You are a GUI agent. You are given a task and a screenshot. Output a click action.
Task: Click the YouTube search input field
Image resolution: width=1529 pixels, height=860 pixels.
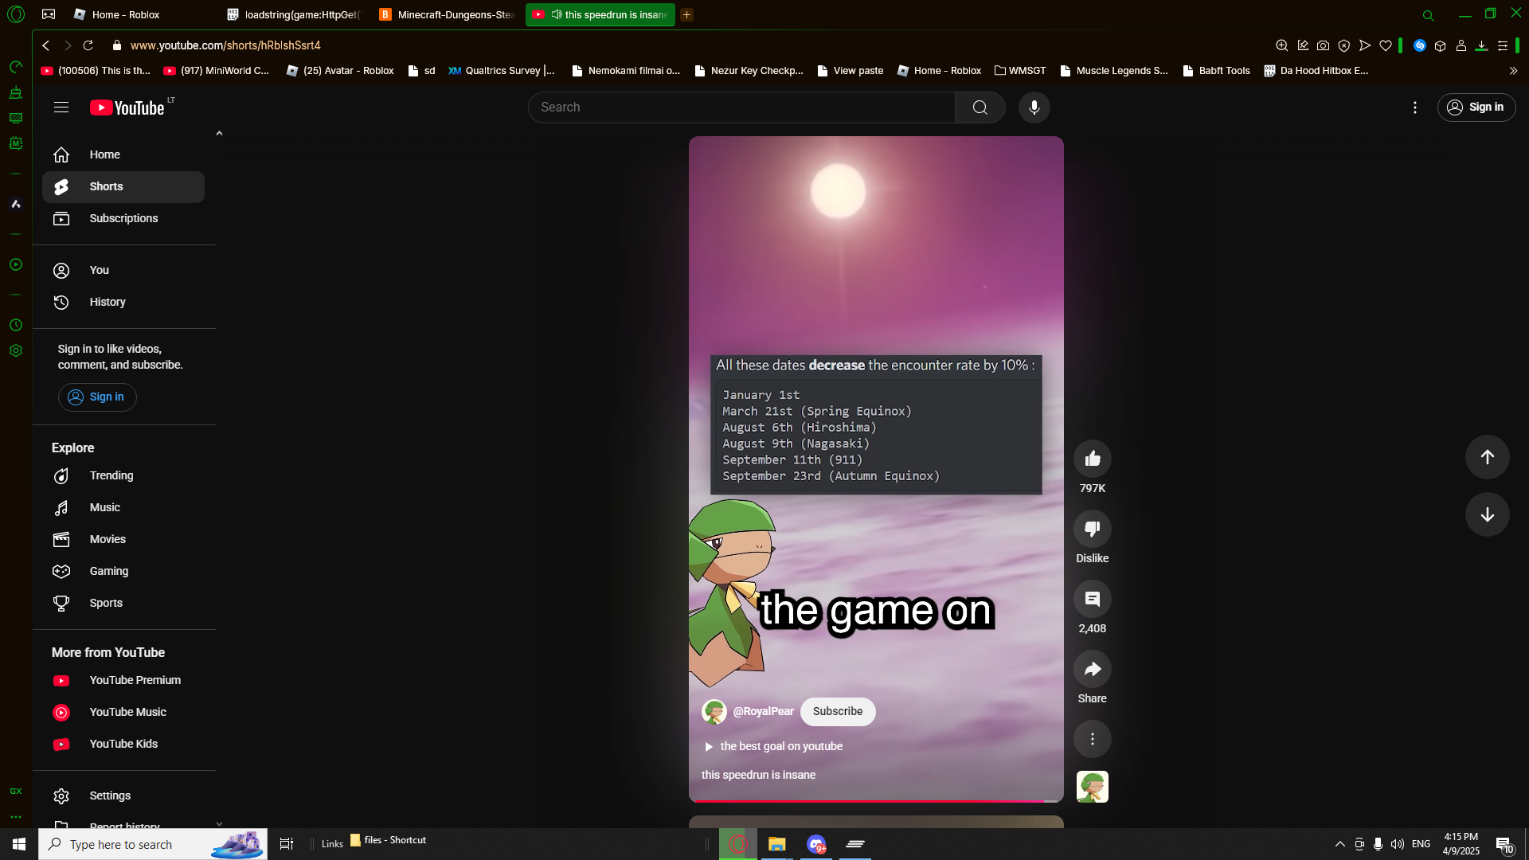click(x=741, y=107)
